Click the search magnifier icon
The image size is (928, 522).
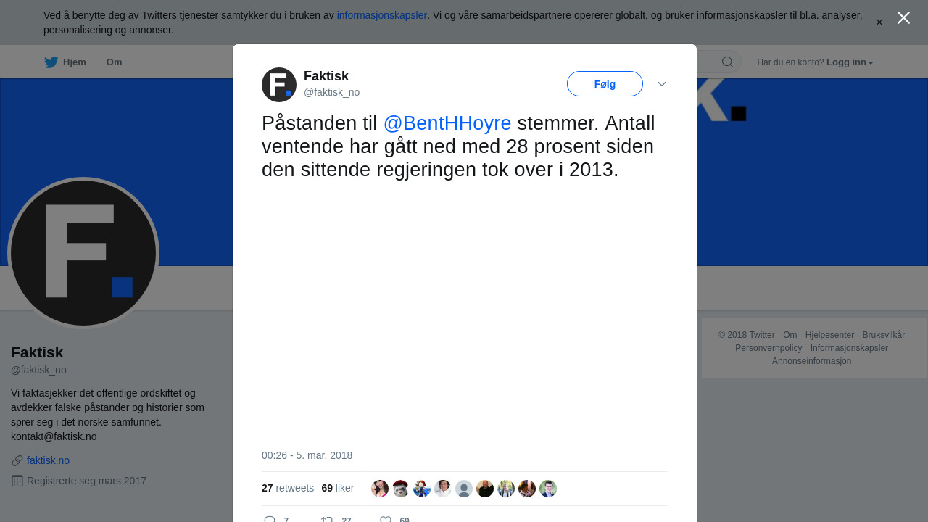click(x=727, y=62)
